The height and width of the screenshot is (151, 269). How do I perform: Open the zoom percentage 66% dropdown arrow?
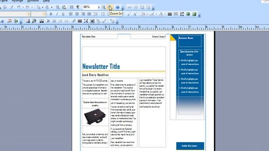tap(99, 7)
